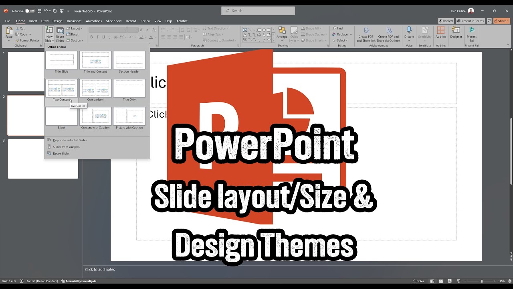Click Create PDF and Share link
The height and width of the screenshot is (289, 513).
(366, 35)
